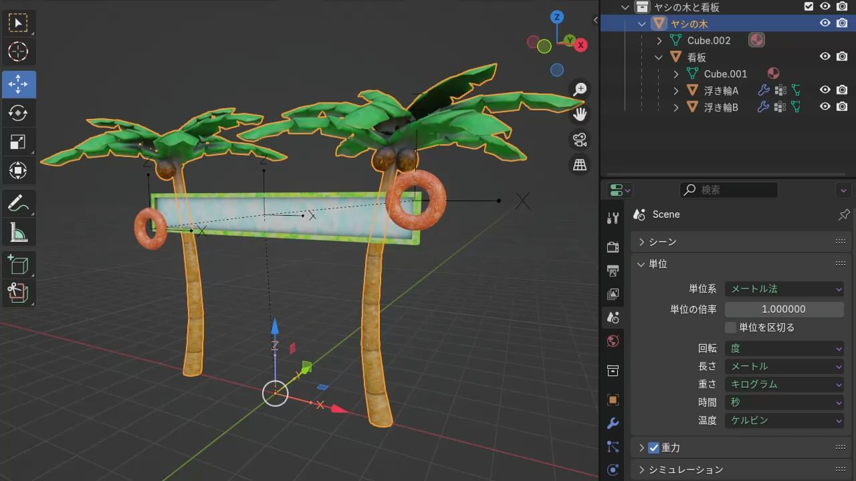Viewport: 856px width, 481px height.
Task: Open the 長さ unit dropdown
Action: click(784, 366)
